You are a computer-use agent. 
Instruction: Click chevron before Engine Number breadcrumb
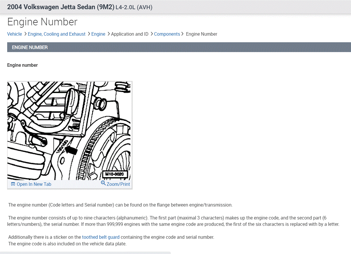point(182,34)
